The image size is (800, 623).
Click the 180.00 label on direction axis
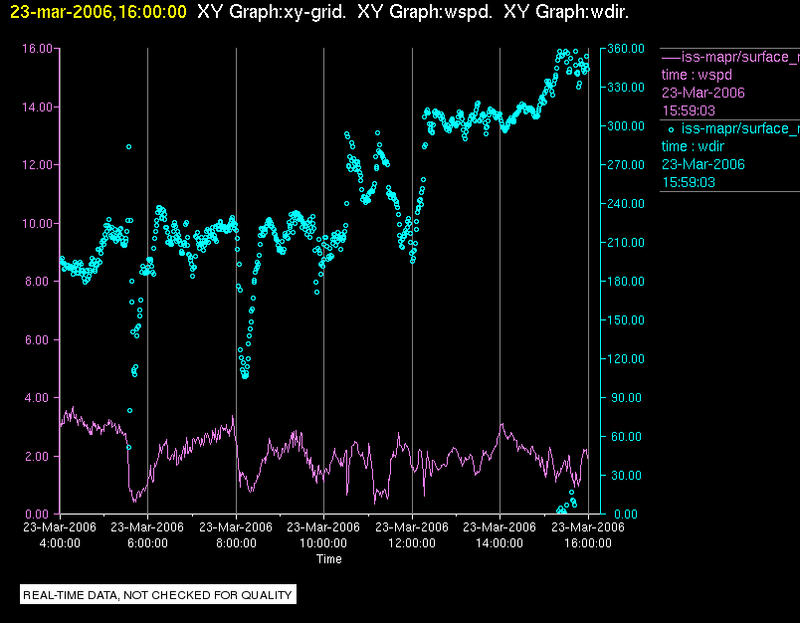626,281
